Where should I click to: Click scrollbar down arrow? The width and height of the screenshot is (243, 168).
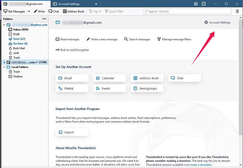click(241, 165)
